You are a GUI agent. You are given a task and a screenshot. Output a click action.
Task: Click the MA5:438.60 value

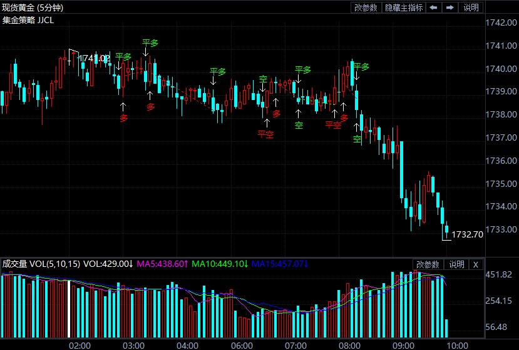(162, 264)
